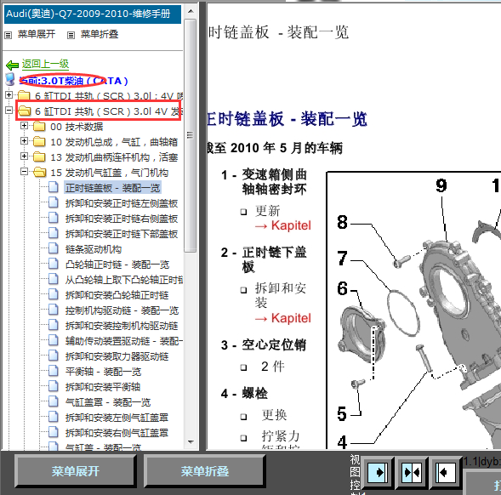Click the right-arrow view control button
501x495 pixels.
pyautogui.click(x=379, y=472)
